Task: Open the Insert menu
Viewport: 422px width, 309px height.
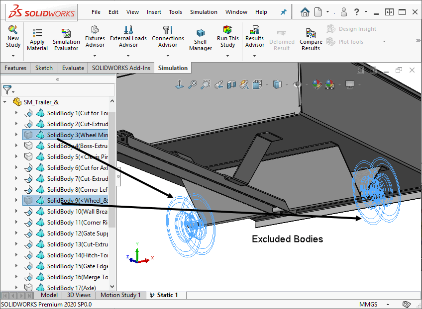Action: tap(154, 12)
